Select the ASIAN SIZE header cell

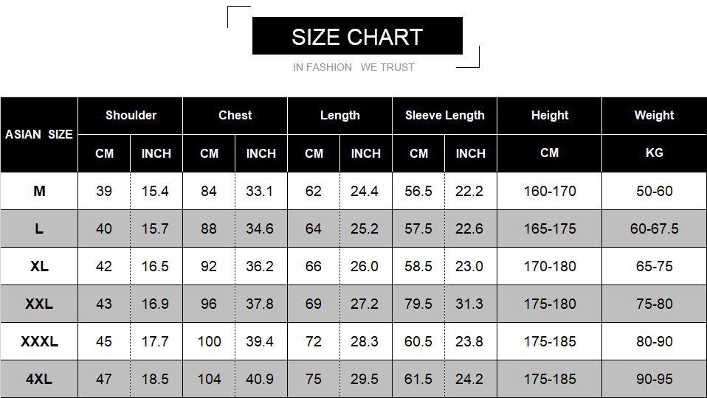[39, 134]
